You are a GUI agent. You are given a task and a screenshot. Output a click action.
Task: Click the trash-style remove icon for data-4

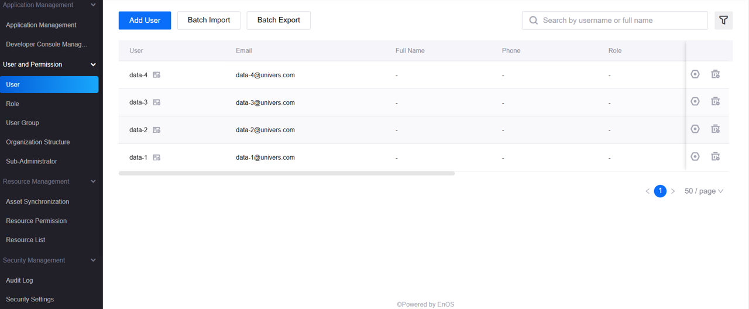coord(715,74)
